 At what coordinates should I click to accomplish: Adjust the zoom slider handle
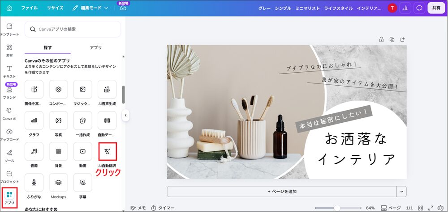point(337,208)
